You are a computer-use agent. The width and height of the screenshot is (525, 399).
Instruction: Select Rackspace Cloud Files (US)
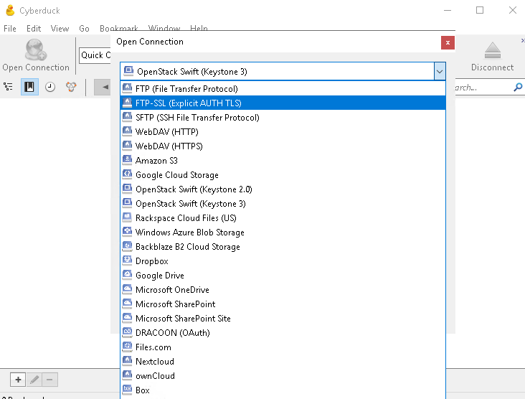pos(283,218)
